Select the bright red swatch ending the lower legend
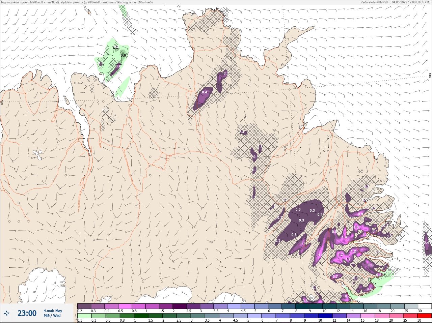 [425, 316]
